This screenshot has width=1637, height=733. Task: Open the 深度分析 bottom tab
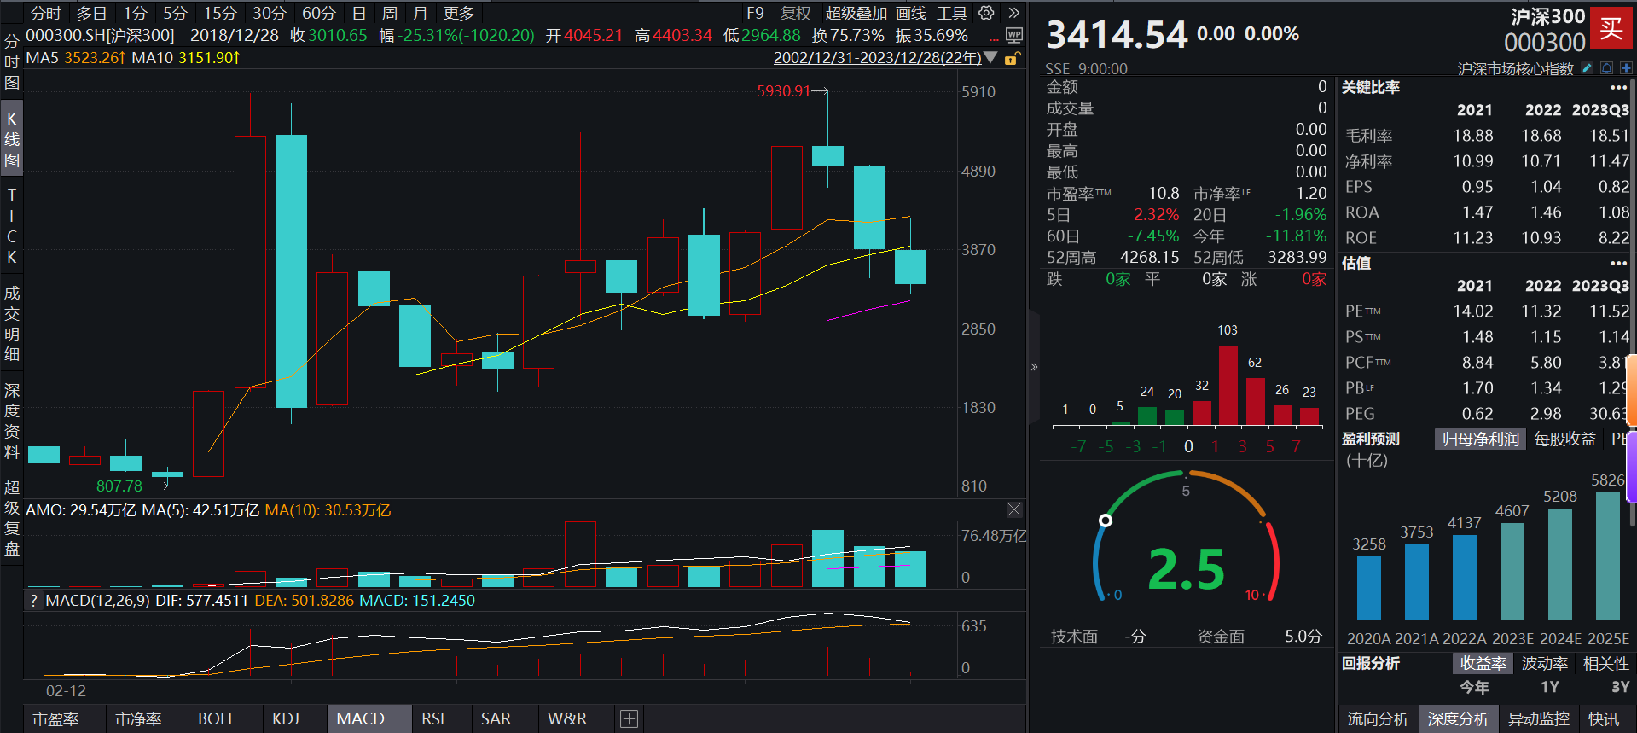click(x=1459, y=719)
